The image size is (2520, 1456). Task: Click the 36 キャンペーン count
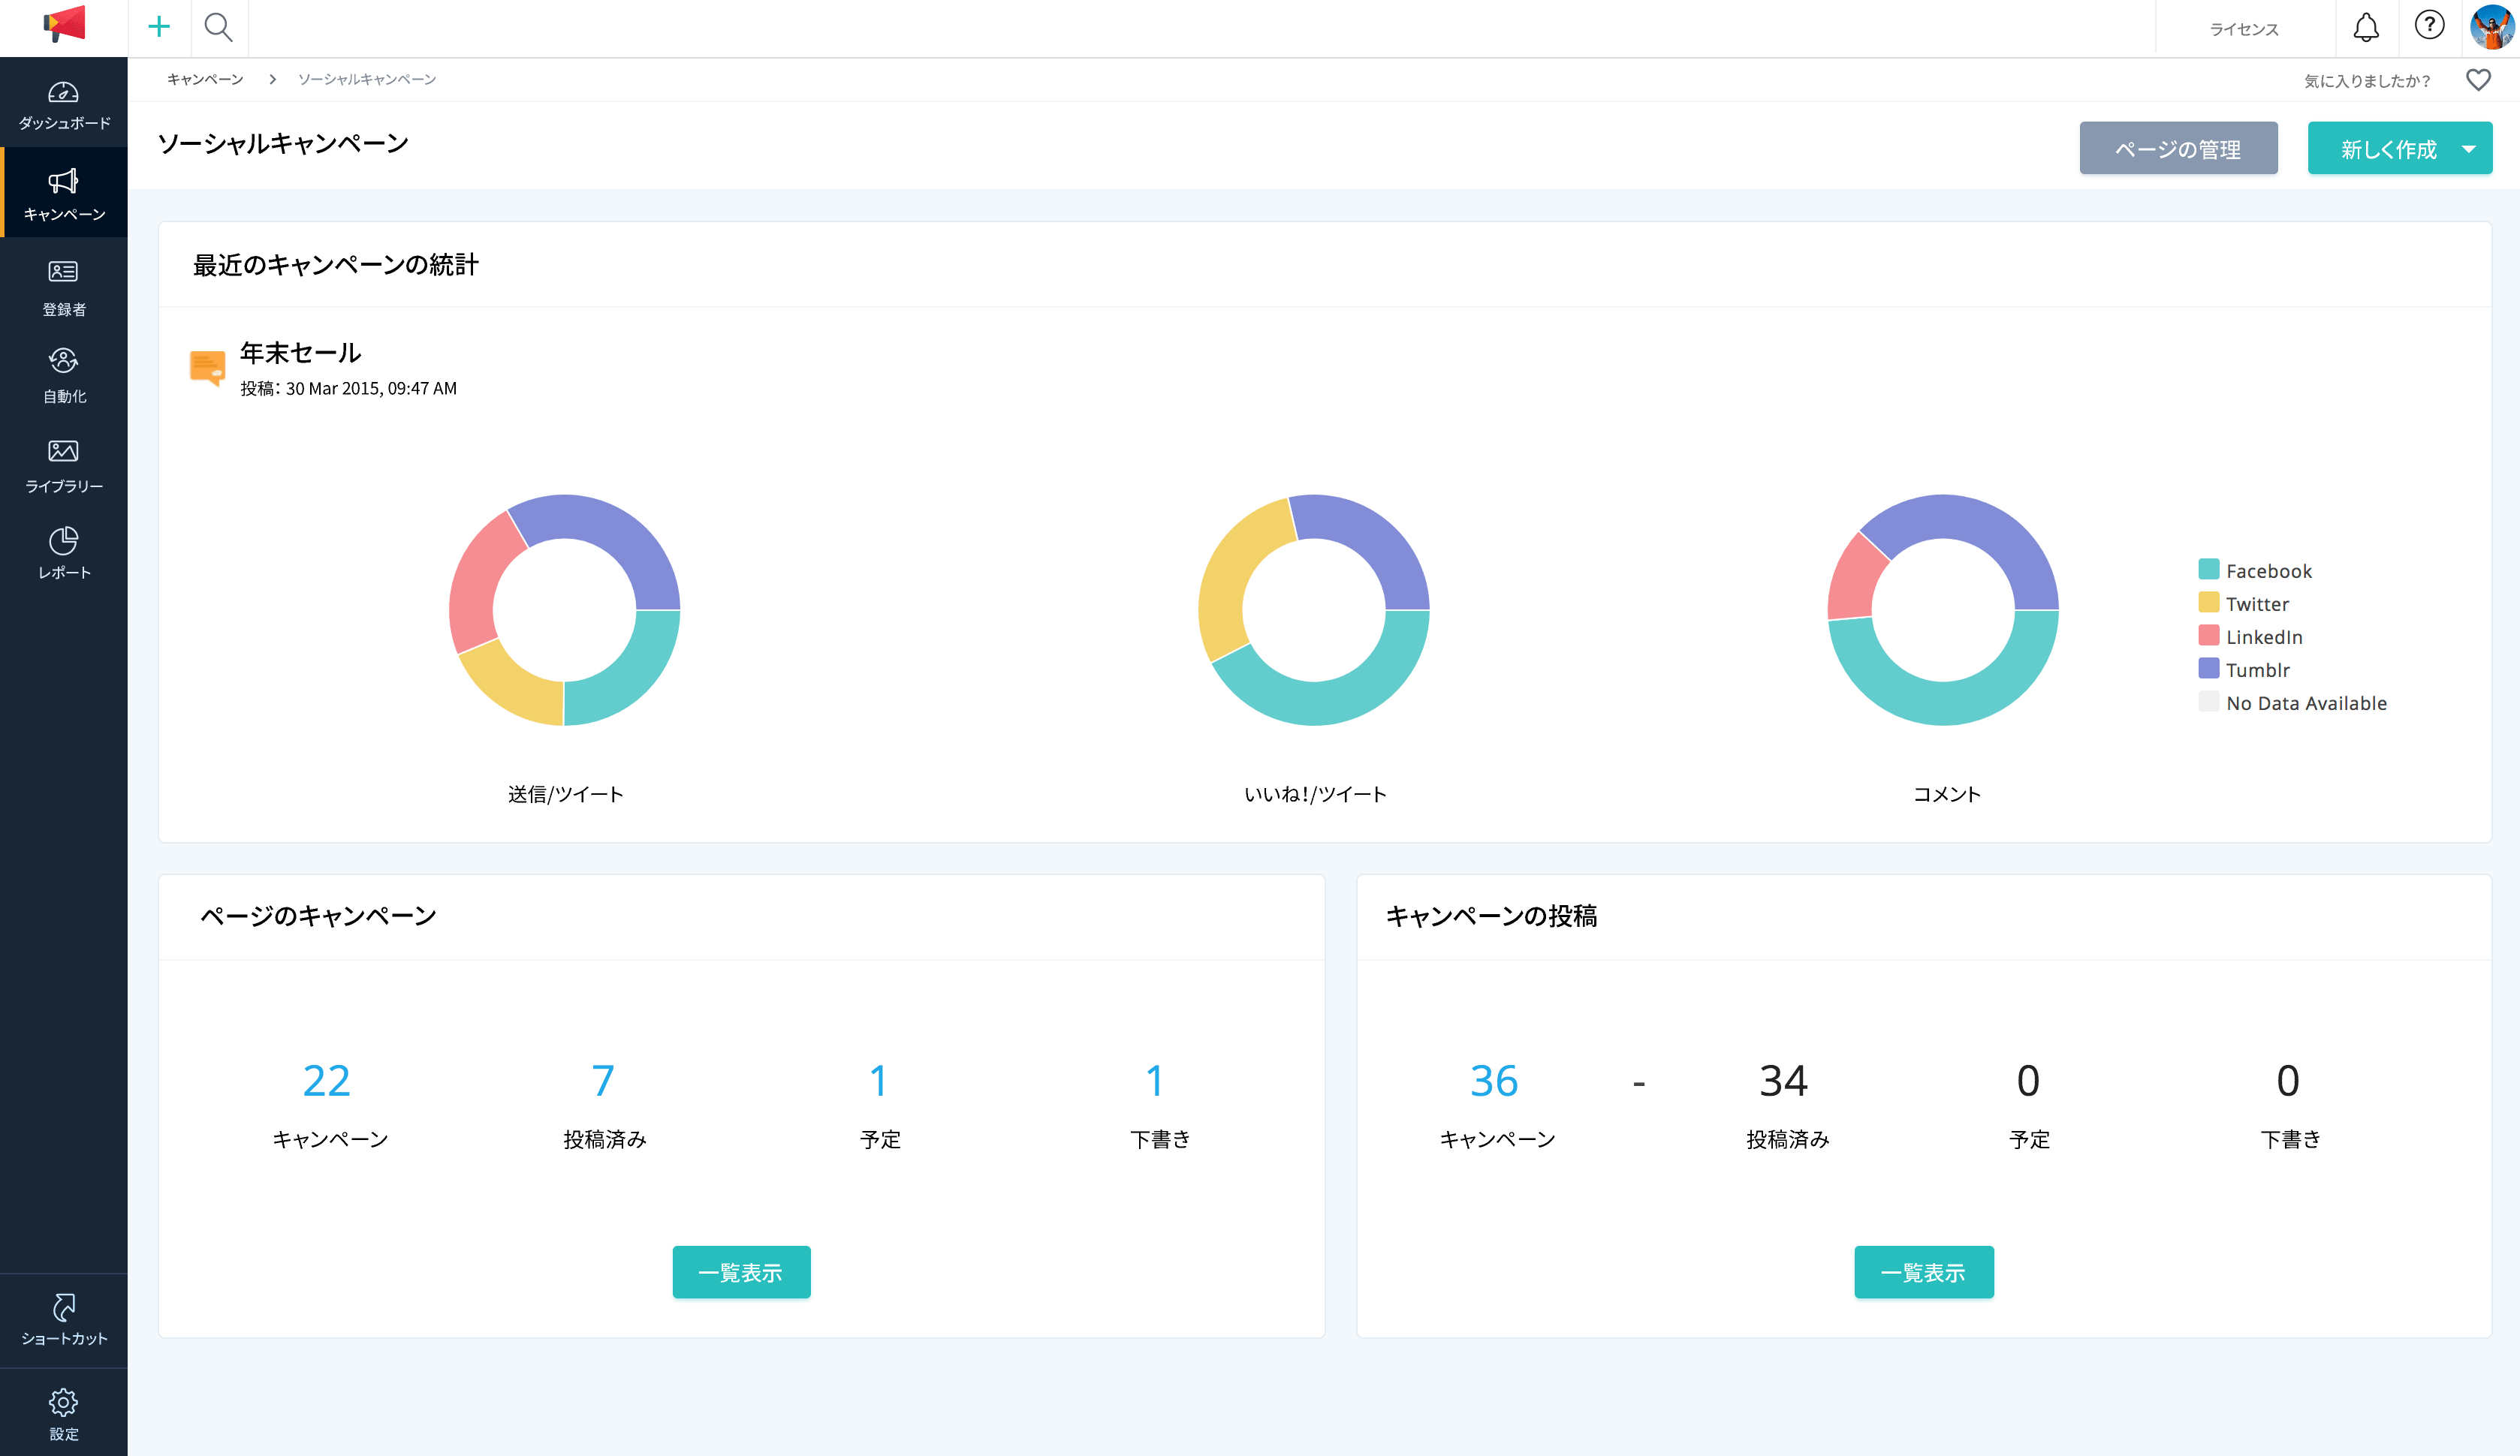click(1494, 1080)
